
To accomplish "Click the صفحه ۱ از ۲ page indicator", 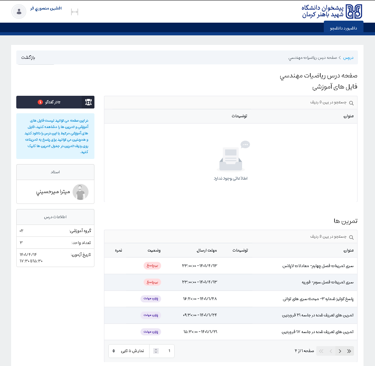I will 304,351.
